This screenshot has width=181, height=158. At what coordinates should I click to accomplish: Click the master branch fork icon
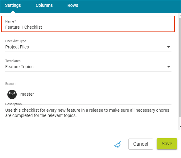coord(12,94)
